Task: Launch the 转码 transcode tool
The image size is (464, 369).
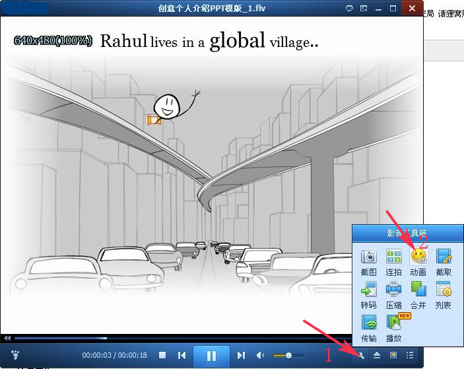Action: pyautogui.click(x=368, y=290)
